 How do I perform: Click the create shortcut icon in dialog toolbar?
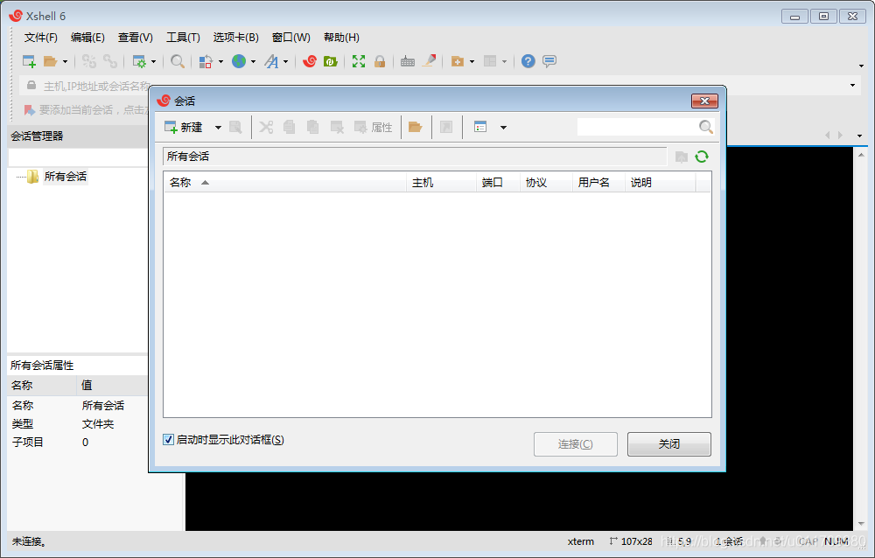446,127
